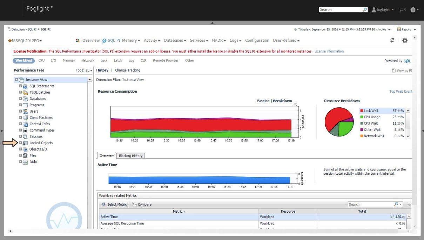Expand the Sessions node
Viewport: 424px width, 240px height.
coord(20,136)
